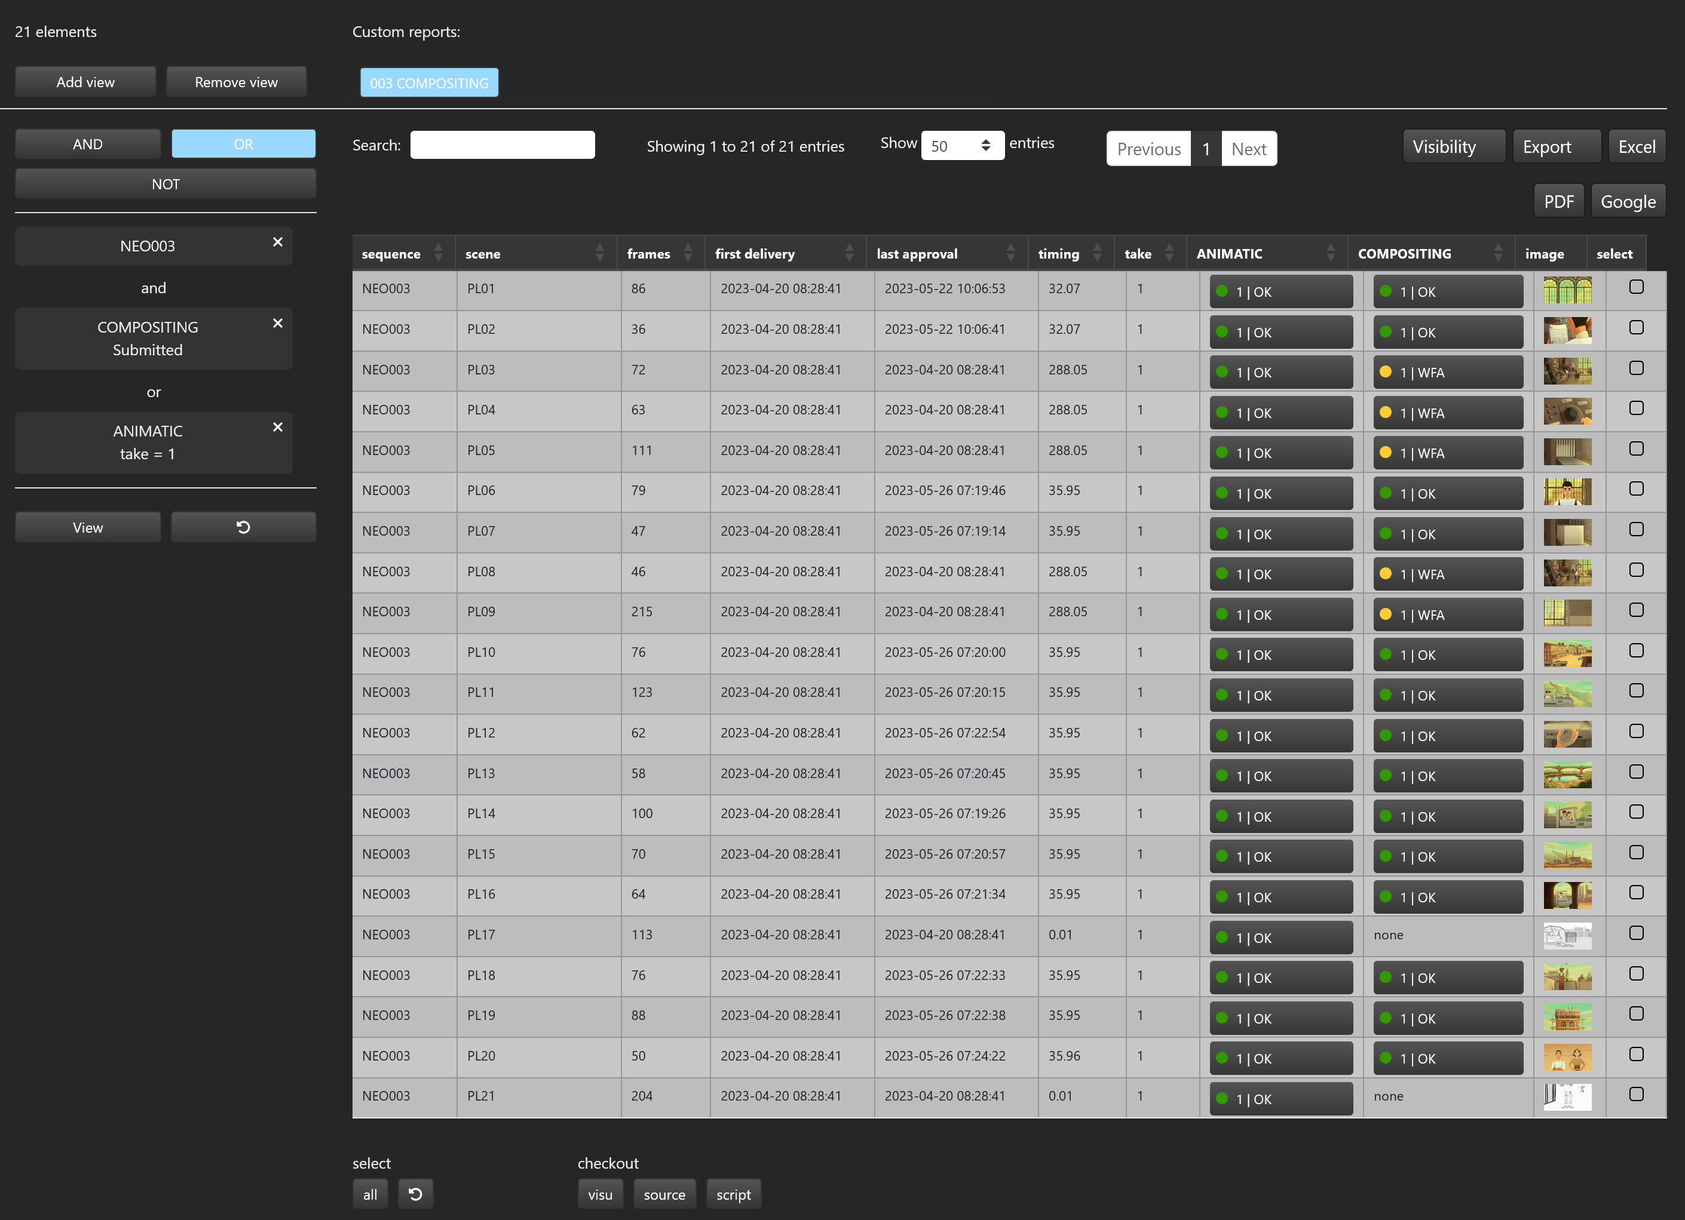The height and width of the screenshot is (1220, 1685).
Task: Click the reset selection icon beside all
Action: [415, 1194]
